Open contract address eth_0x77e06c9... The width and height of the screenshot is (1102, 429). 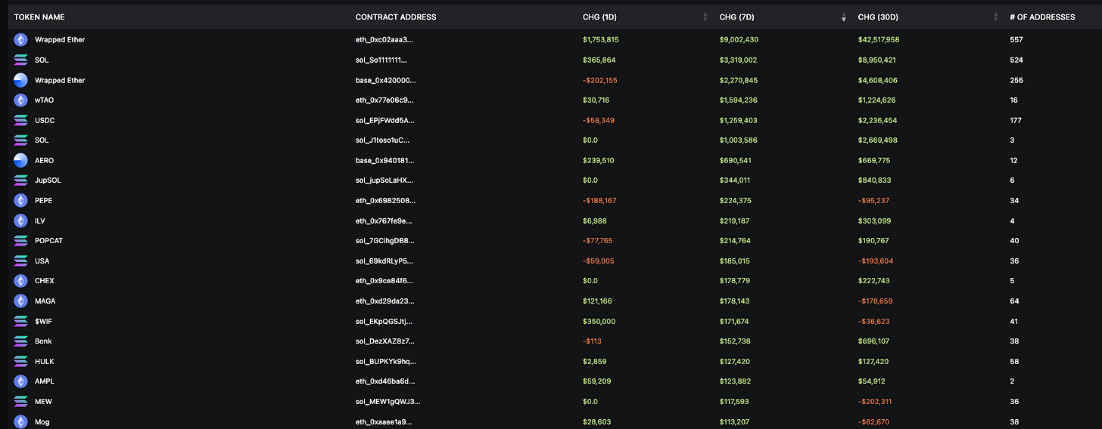pyautogui.click(x=384, y=100)
